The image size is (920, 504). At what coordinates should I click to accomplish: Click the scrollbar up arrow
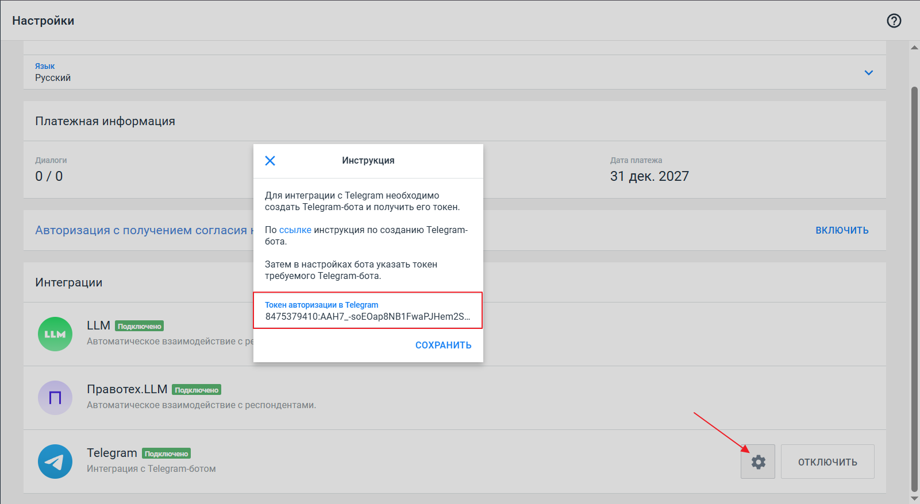pyautogui.click(x=914, y=48)
